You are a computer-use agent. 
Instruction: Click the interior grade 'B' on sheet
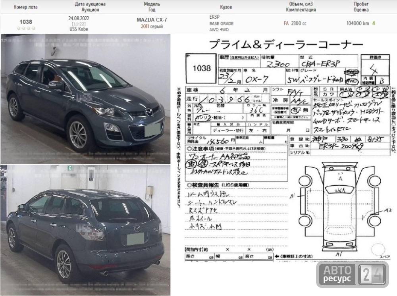pyautogui.click(x=382, y=81)
